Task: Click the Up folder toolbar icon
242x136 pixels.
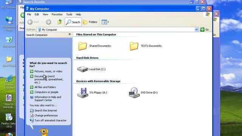Action: tap(60, 22)
